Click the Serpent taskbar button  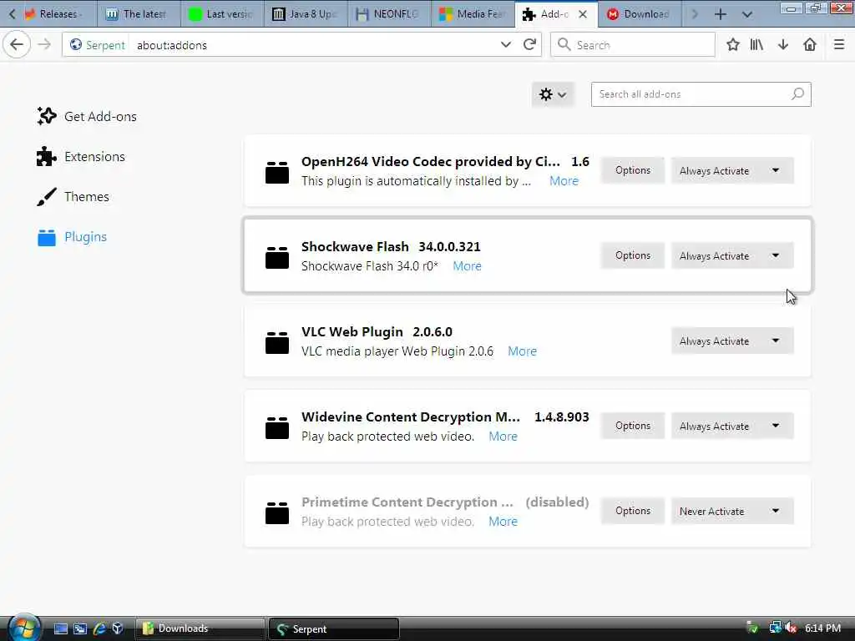[x=333, y=629]
